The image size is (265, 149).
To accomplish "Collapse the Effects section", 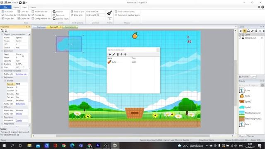I will click(x=2, y=107).
